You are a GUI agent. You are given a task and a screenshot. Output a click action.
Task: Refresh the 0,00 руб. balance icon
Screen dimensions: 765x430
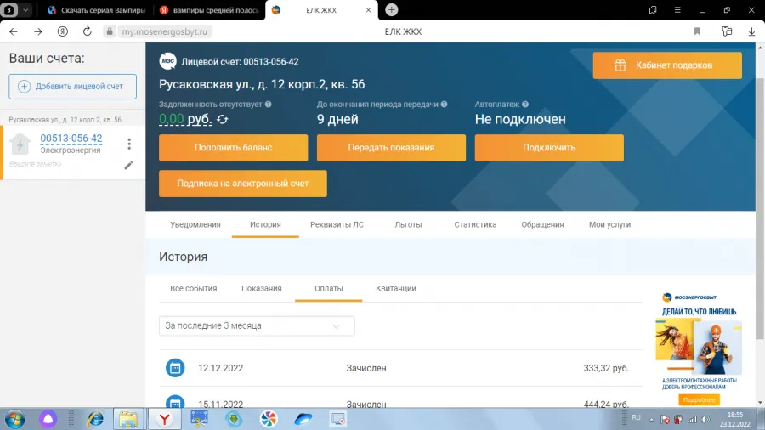223,120
